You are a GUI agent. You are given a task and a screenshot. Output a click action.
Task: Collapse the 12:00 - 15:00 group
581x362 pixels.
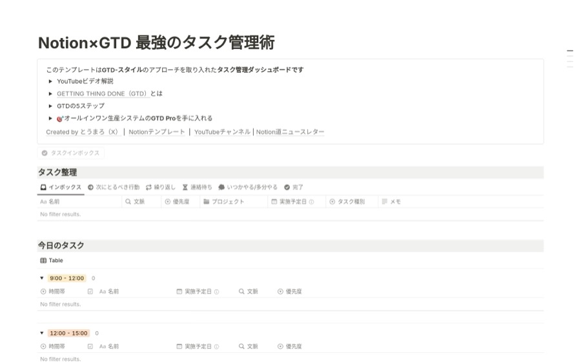(x=42, y=333)
